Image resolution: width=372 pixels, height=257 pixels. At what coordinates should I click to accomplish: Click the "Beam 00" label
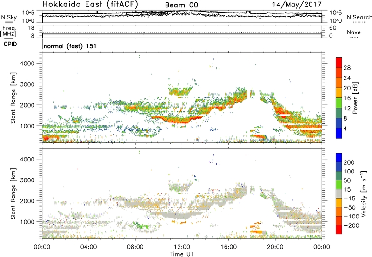(x=181, y=5)
